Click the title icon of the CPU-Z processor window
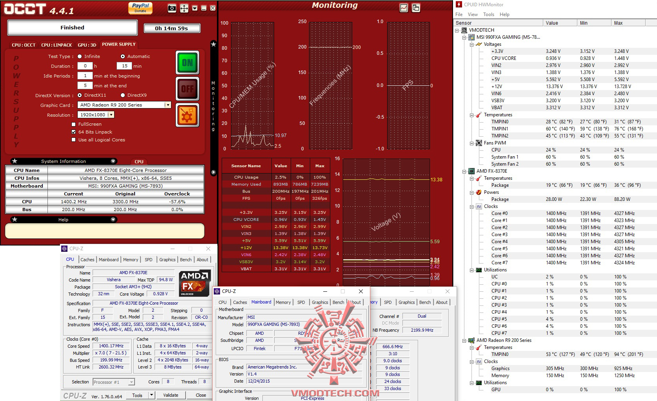The height and width of the screenshot is (401, 657). pos(64,249)
